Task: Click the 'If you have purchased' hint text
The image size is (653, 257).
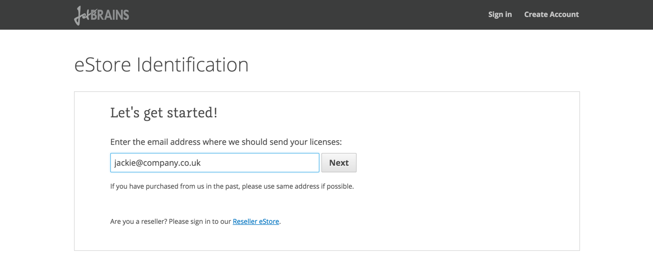Action: pos(232,186)
